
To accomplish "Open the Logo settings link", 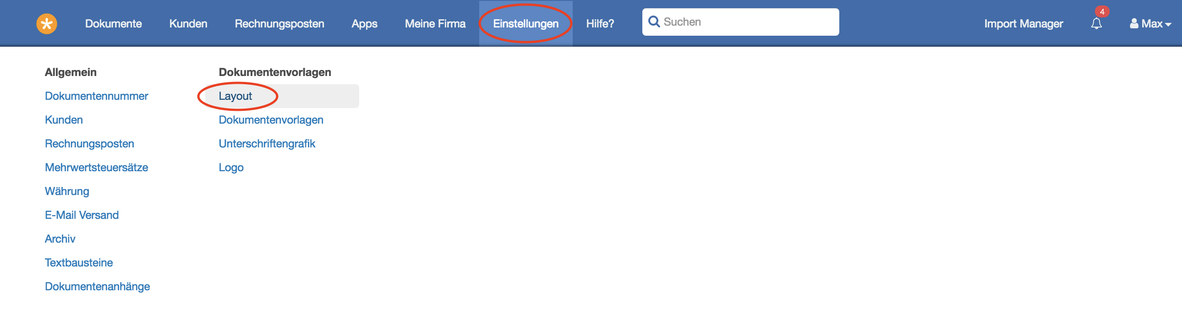I will pos(231,168).
